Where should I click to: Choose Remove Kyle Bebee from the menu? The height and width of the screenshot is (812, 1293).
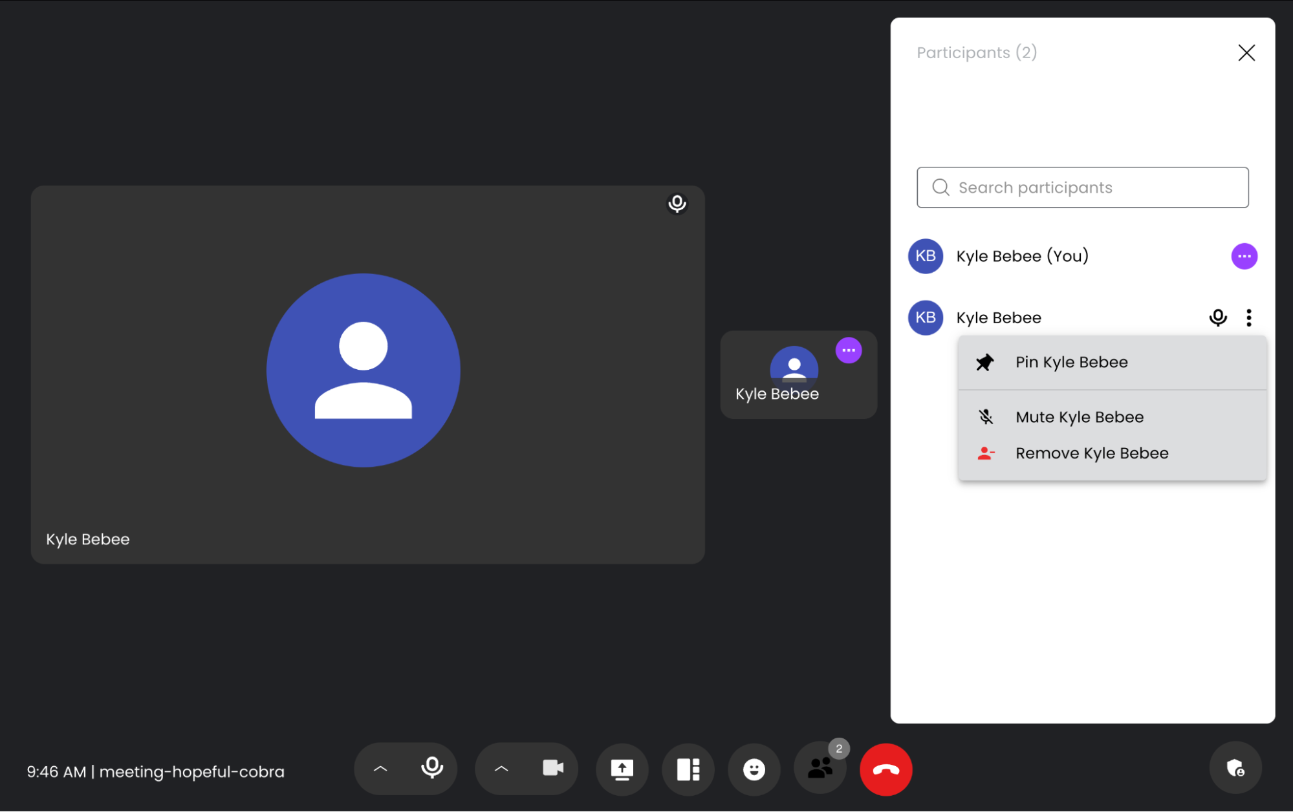1113,453
